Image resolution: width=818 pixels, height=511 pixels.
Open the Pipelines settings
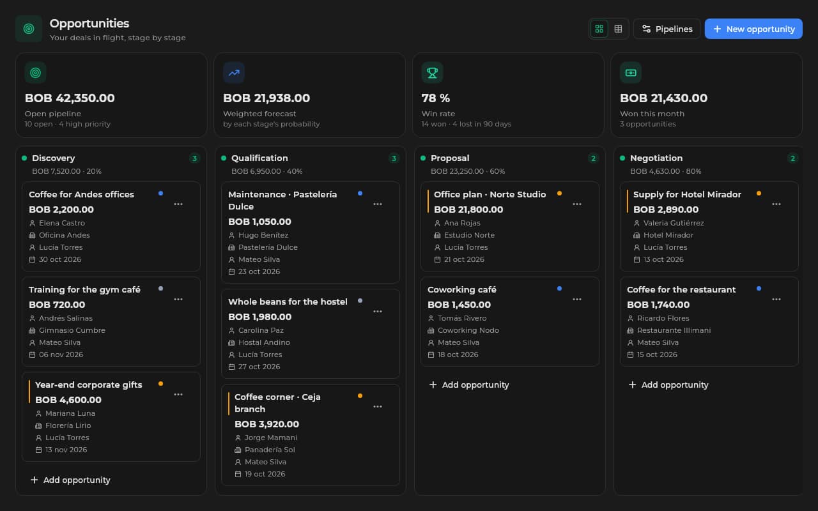(x=667, y=29)
